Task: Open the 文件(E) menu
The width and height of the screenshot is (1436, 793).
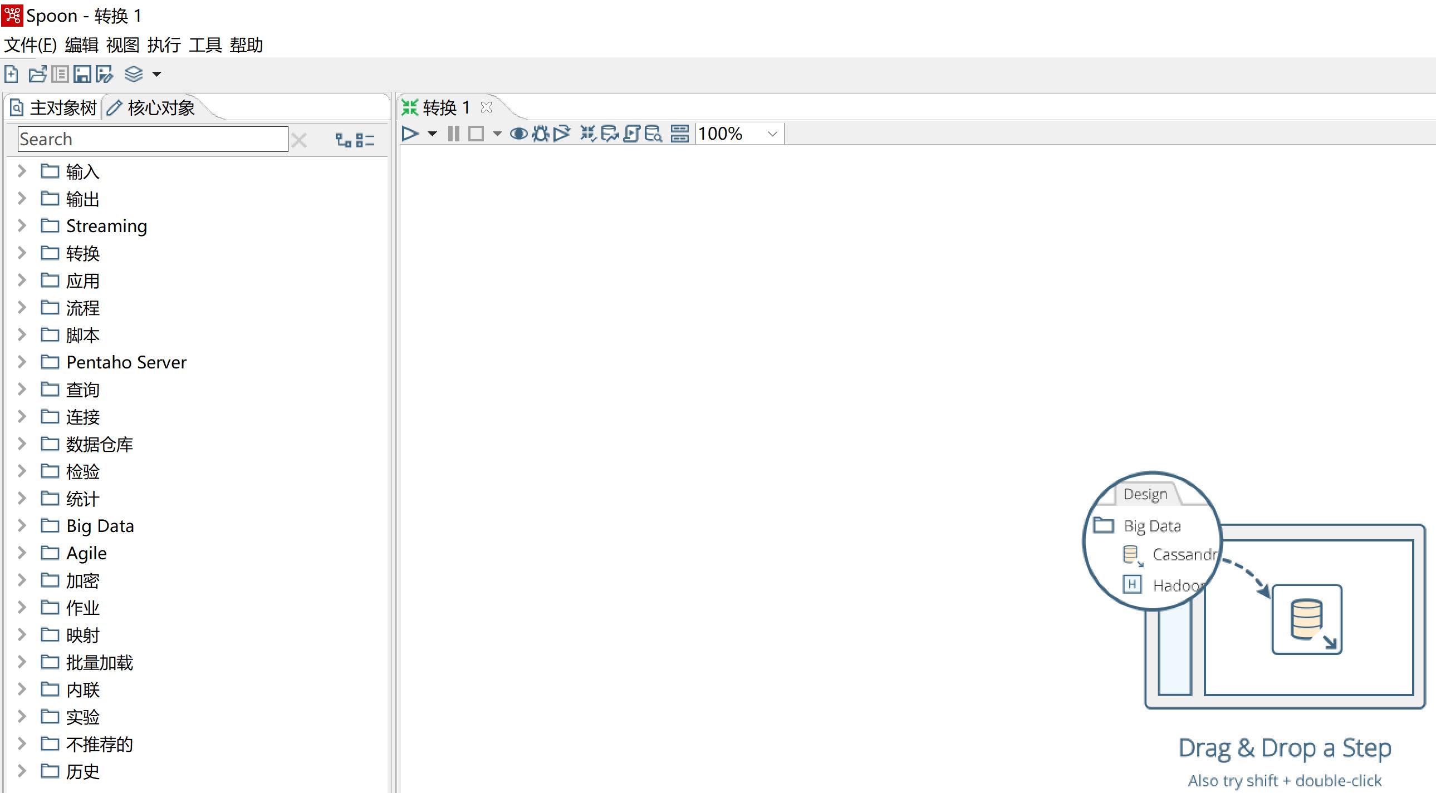Action: [30, 44]
